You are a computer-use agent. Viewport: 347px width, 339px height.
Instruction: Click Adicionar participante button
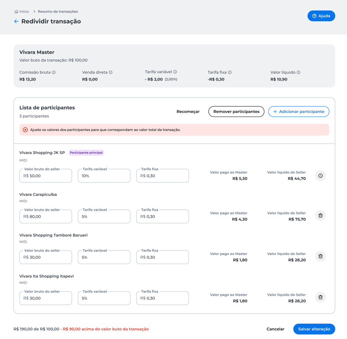pos(298,111)
